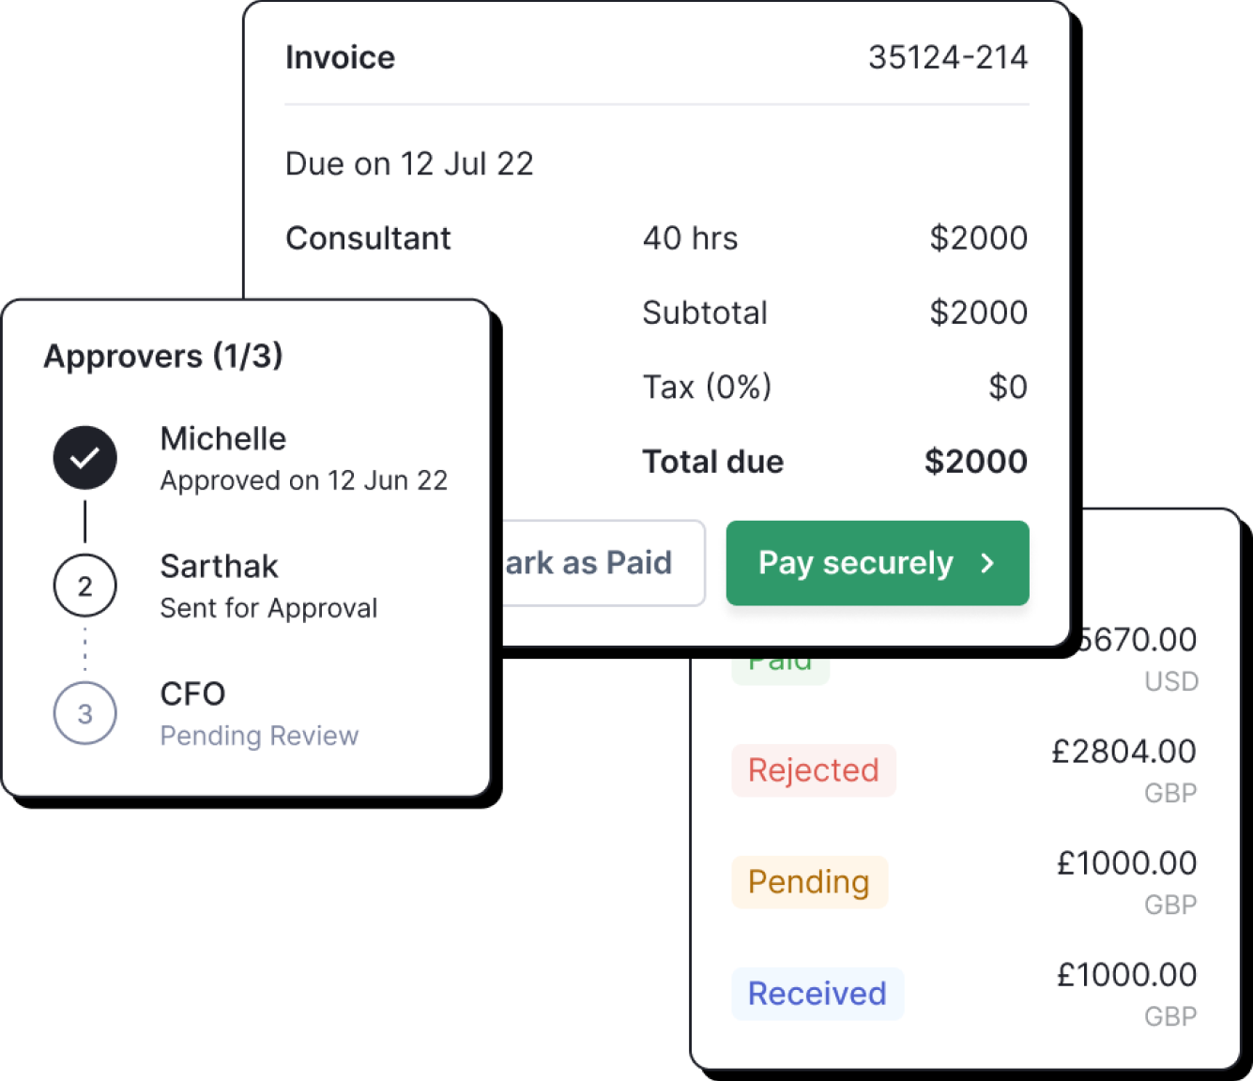Image resolution: width=1253 pixels, height=1081 pixels.
Task: Click Michelle's approved checkmark icon
Action: pyautogui.click(x=85, y=458)
